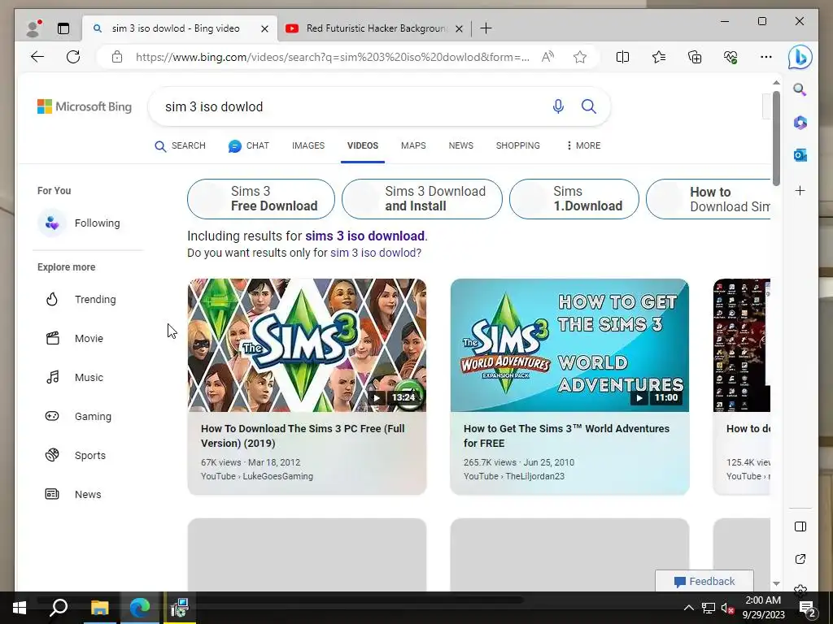833x624 pixels.
Task: Open the Favorites list
Action: tap(659, 57)
